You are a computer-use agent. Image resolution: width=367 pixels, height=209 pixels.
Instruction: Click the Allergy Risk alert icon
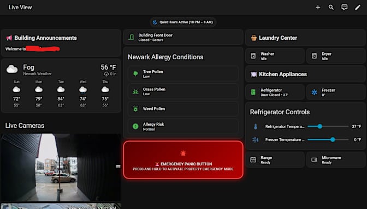(x=135, y=126)
